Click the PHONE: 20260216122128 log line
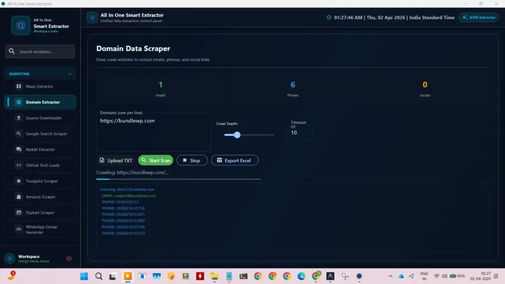Image resolution: width=505 pixels, height=284 pixels. point(123,209)
